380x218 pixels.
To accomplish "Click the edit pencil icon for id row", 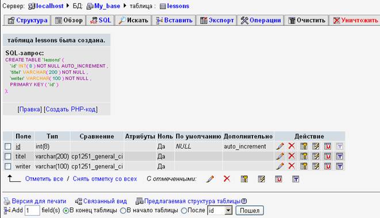I will 280,146.
